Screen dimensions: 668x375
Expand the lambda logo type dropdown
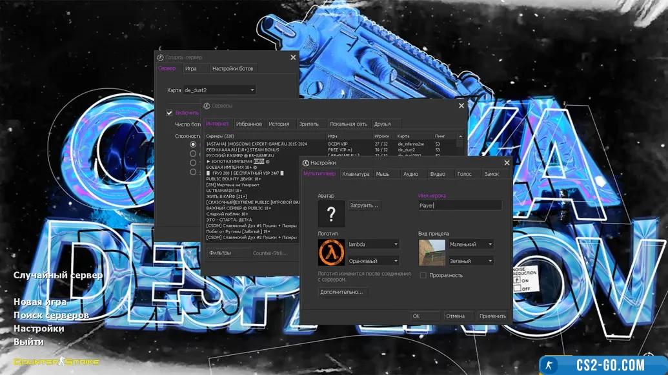(373, 244)
